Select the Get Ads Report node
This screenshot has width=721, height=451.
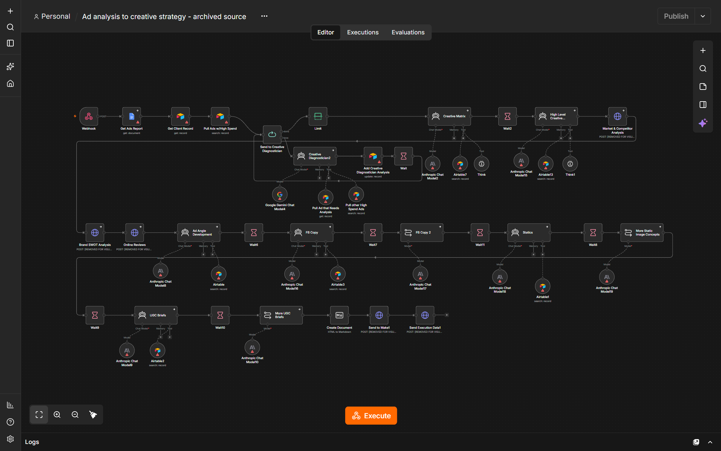[x=132, y=116]
